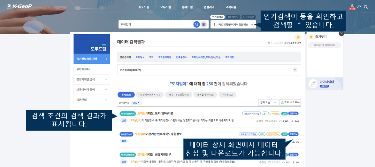Click the login user icon
The height and width of the screenshot is (167, 375).
(x=352, y=7)
